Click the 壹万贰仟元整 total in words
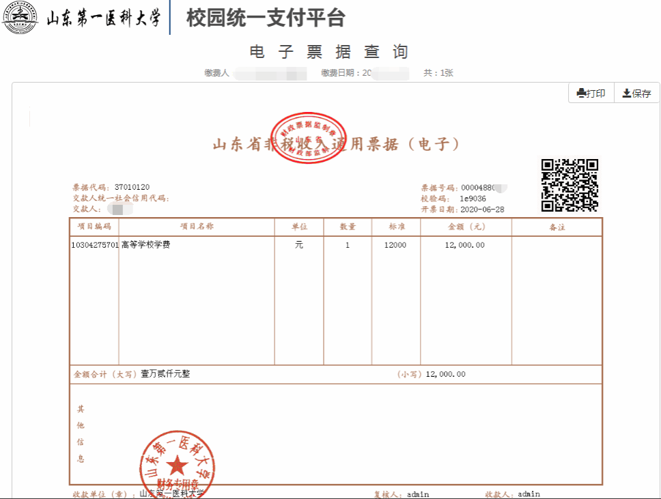Image resolution: width=661 pixels, height=499 pixels. pos(165,374)
